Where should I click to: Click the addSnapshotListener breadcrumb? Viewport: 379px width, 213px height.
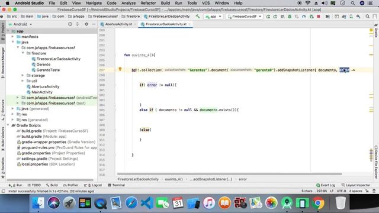(x=211, y=179)
